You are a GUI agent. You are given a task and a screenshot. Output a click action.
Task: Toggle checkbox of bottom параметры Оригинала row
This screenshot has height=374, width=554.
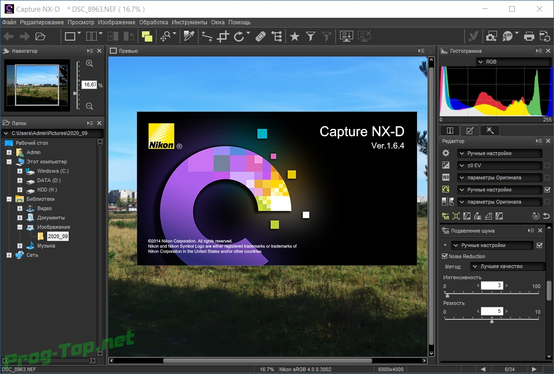(x=547, y=202)
